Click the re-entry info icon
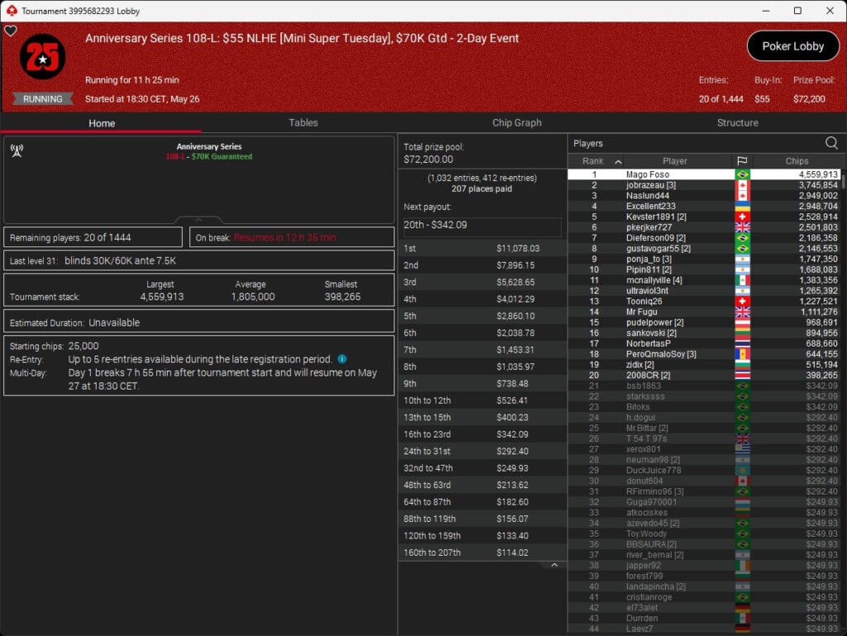The width and height of the screenshot is (847, 636). pyautogui.click(x=342, y=359)
